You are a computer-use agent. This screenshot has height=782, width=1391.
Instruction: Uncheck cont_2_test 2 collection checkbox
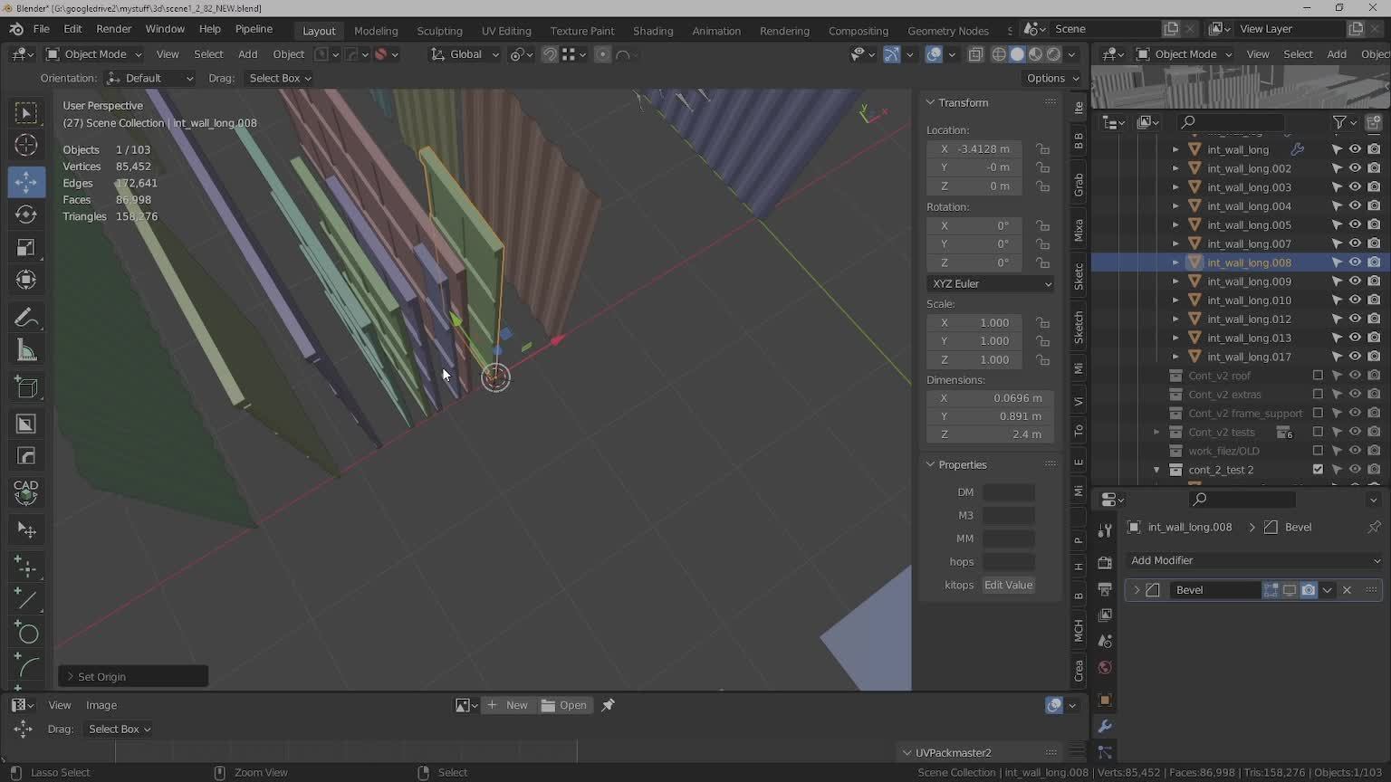pos(1318,470)
